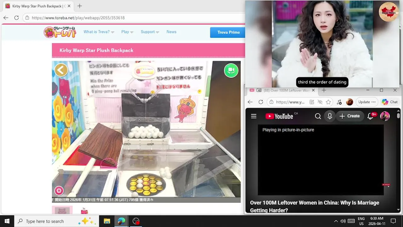Click the picture-in-picture tab indicator icon
403x227 pixels.
click(x=259, y=90)
